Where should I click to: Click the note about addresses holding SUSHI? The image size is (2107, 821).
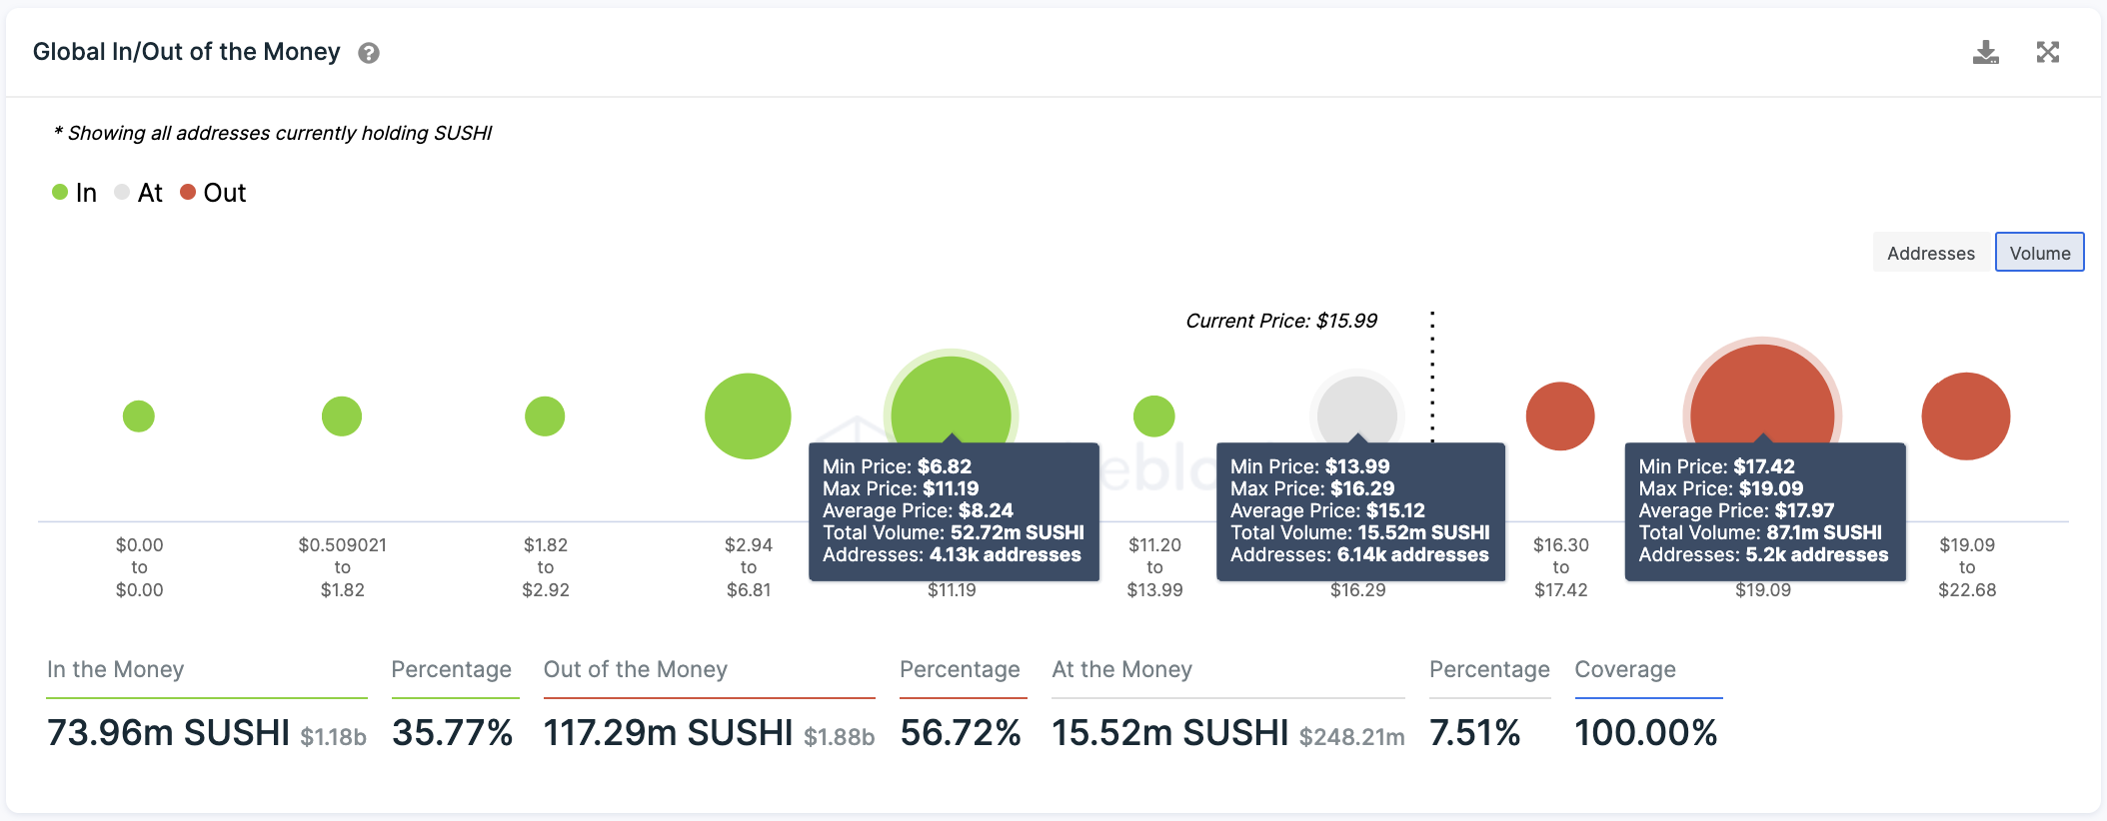point(273,133)
